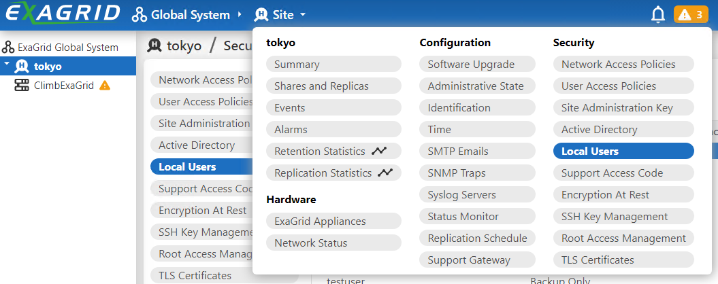Open the notifications bell
This screenshot has height=284, width=718.
(658, 15)
